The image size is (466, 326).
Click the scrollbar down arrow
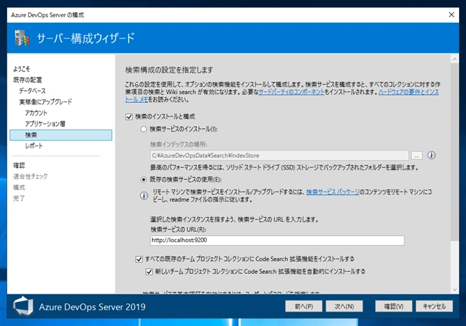click(x=454, y=290)
